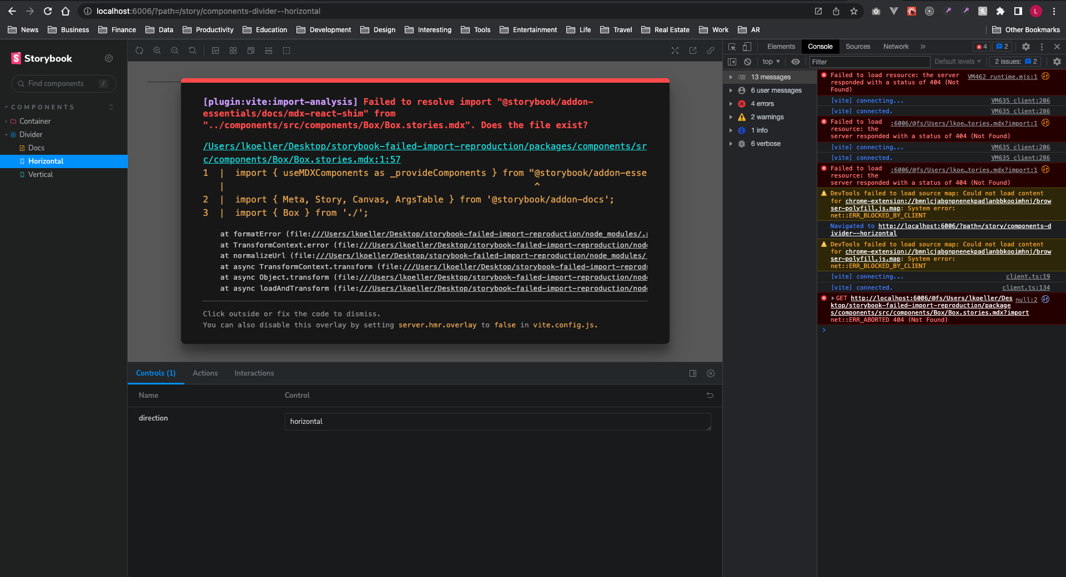Screen dimensions: 1066x577
Task: Toggle the measure tool in Storybook
Action: 269,50
